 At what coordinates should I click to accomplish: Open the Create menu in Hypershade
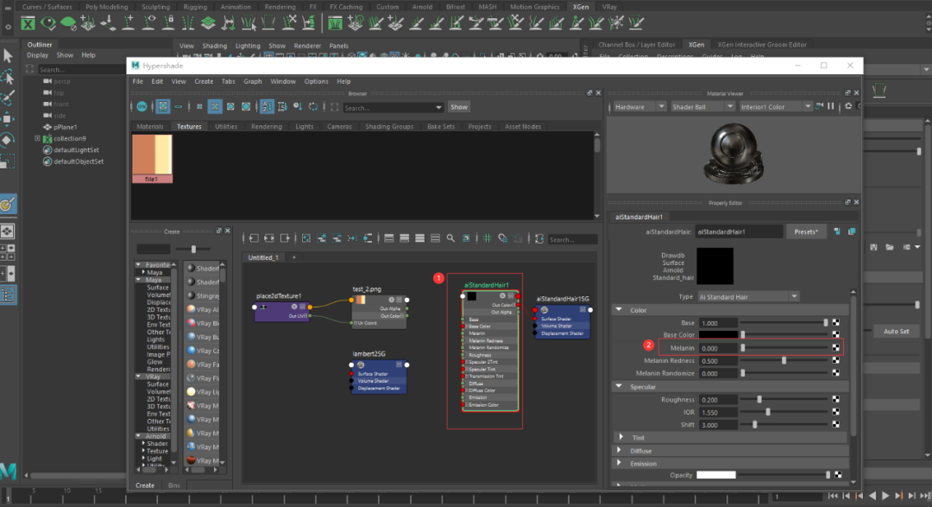coord(204,81)
